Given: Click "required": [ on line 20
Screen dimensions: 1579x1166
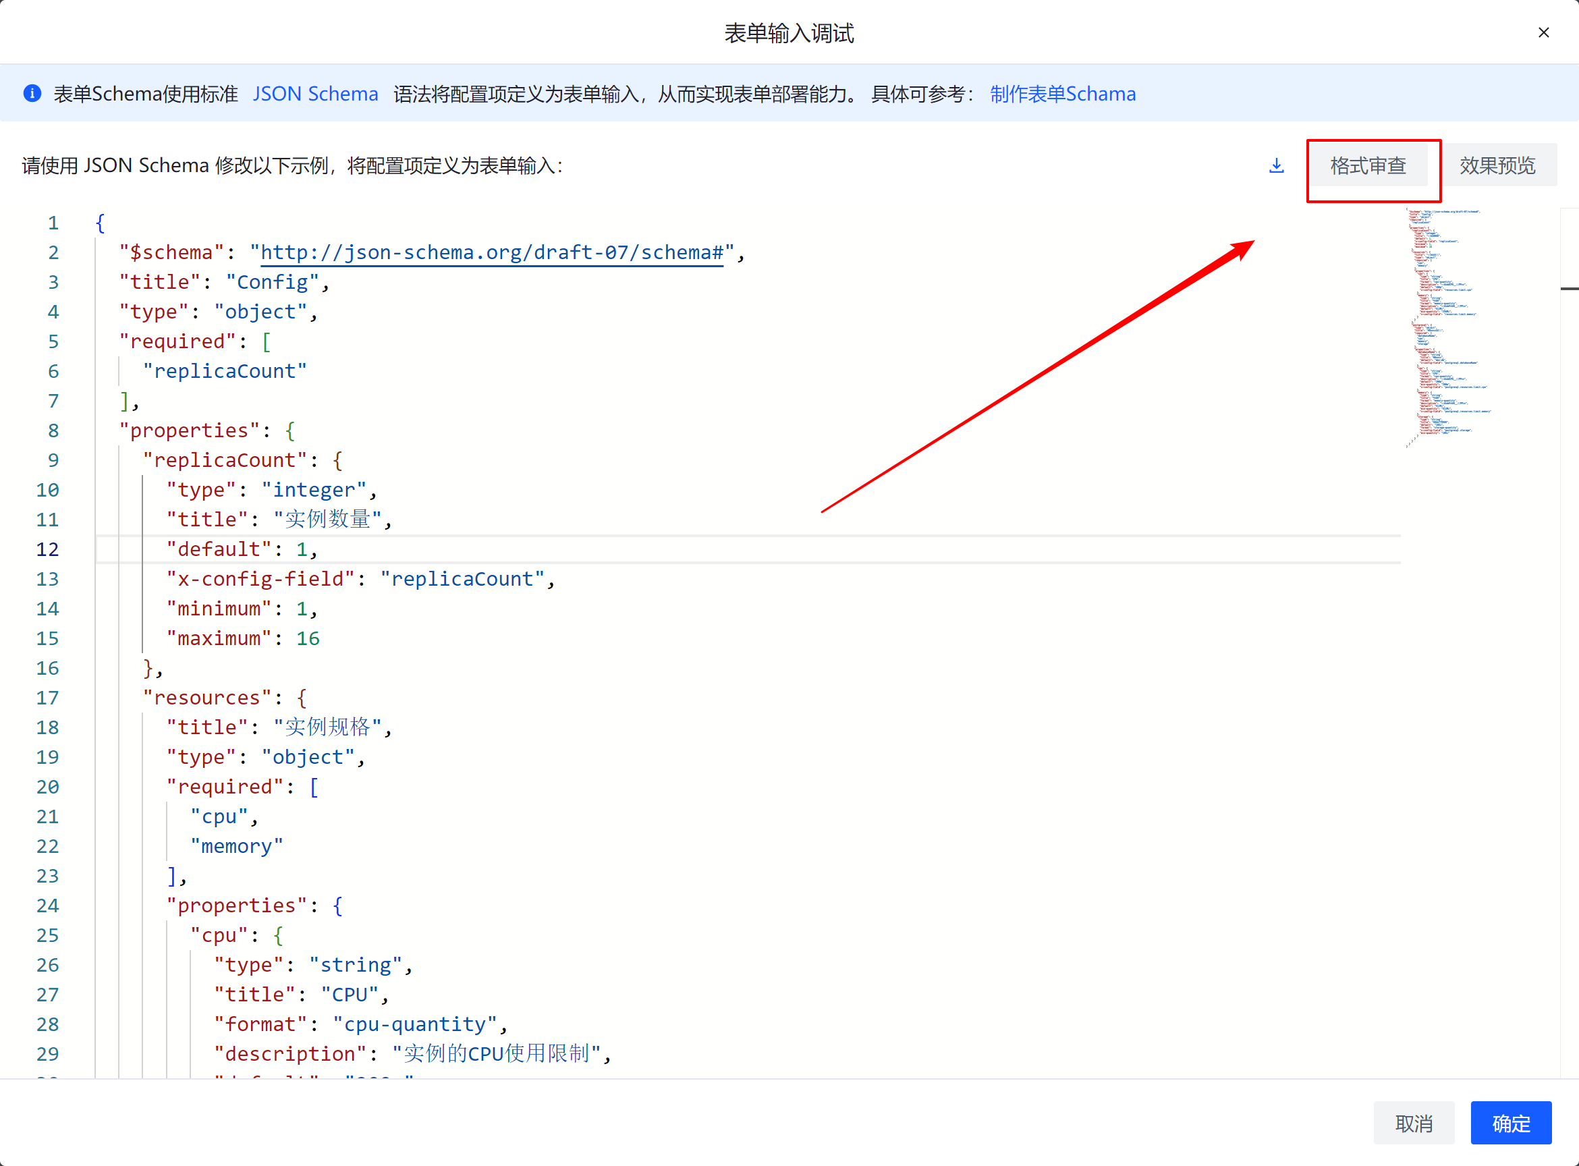Looking at the screenshot, I should pyautogui.click(x=242, y=786).
